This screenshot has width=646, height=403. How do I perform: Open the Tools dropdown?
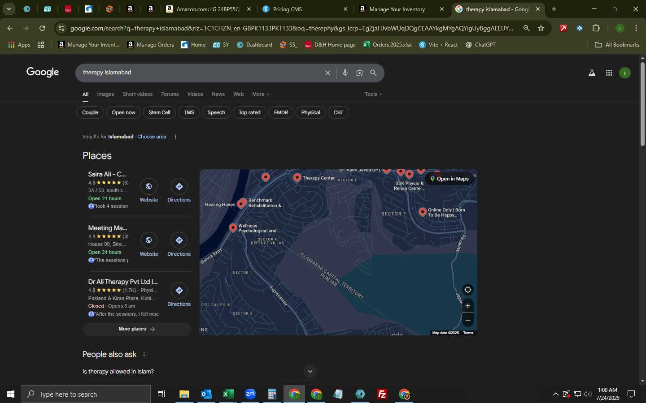click(373, 94)
